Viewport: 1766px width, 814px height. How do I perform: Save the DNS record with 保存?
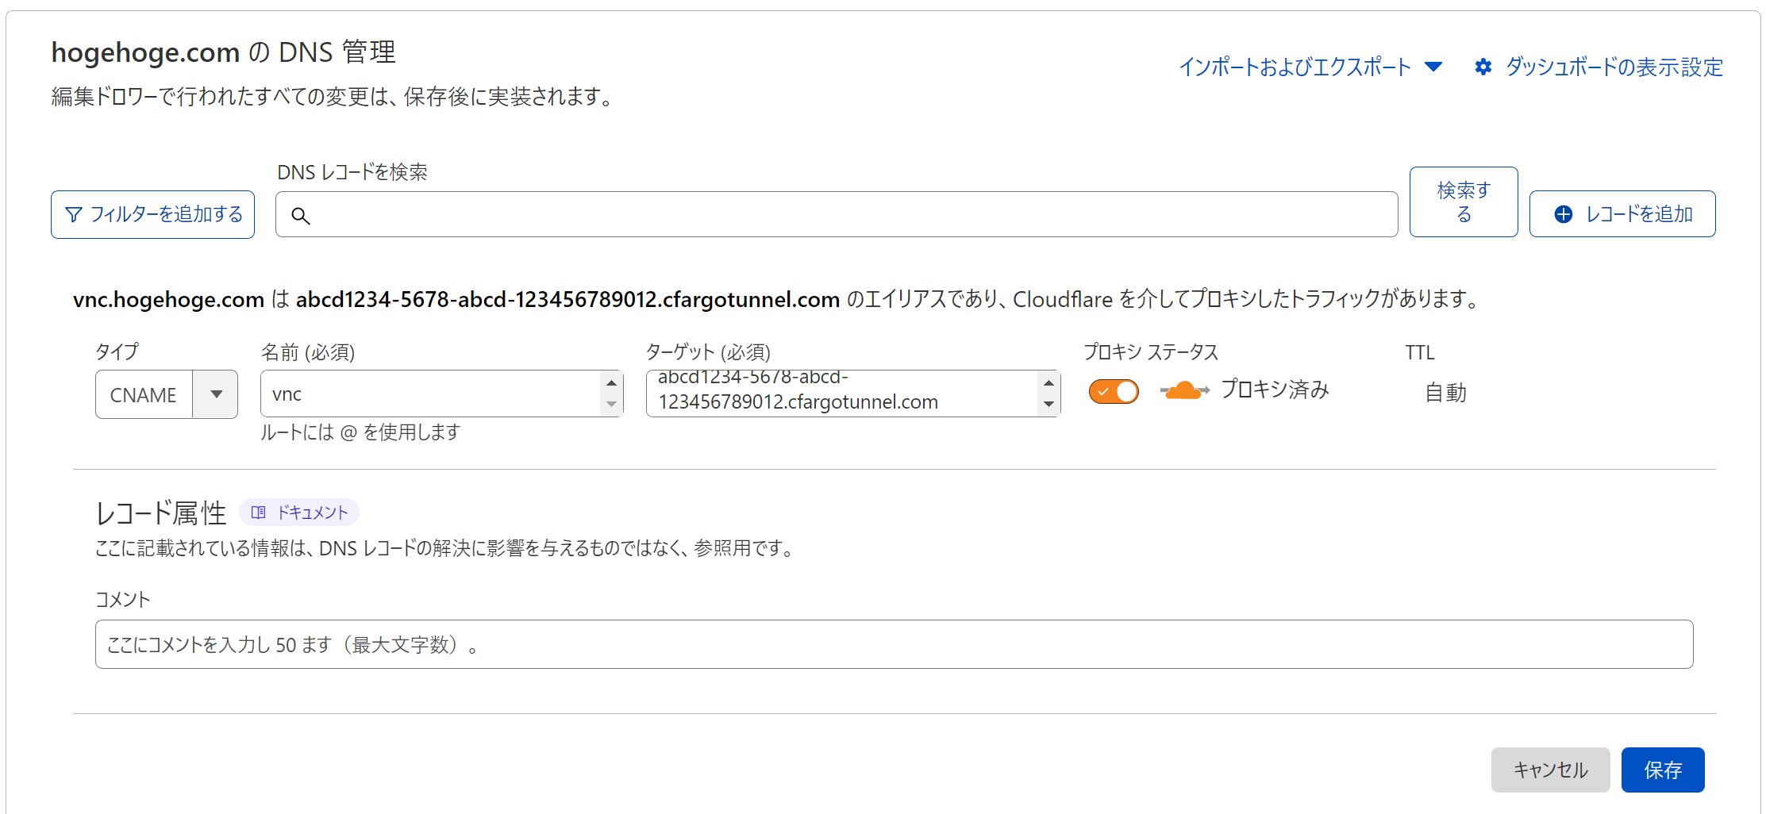[x=1663, y=770]
